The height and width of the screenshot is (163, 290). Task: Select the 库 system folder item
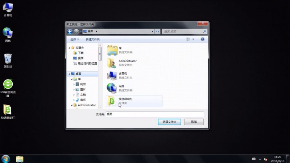[x=134, y=50]
